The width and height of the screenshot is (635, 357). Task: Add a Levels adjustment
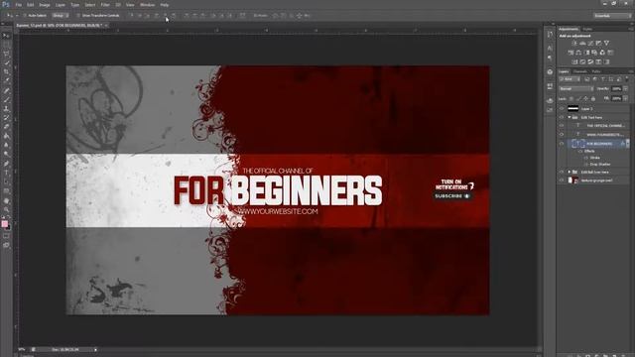click(582, 43)
